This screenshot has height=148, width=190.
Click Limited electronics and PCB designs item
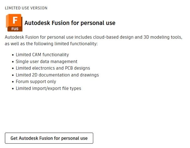tap(53, 68)
